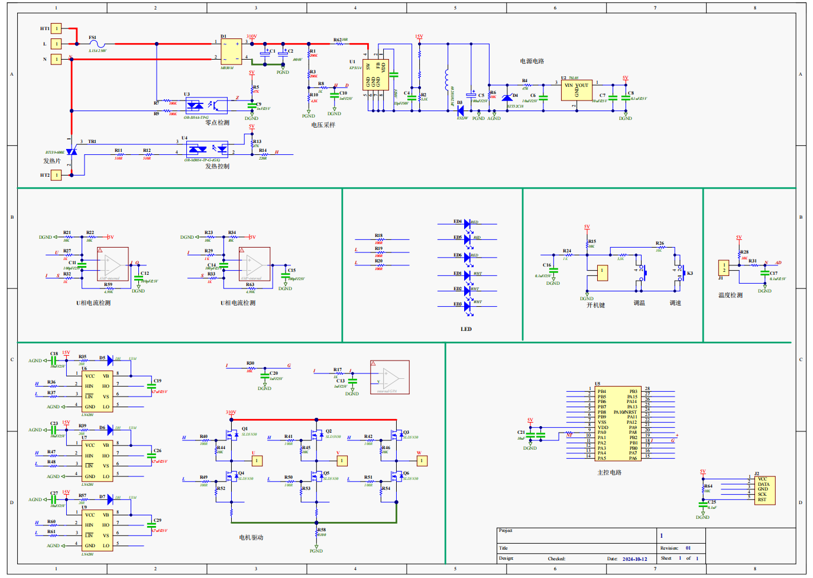The height and width of the screenshot is (578, 813).
Task: Click the TR1 triac symbol
Action: pyautogui.click(x=72, y=152)
